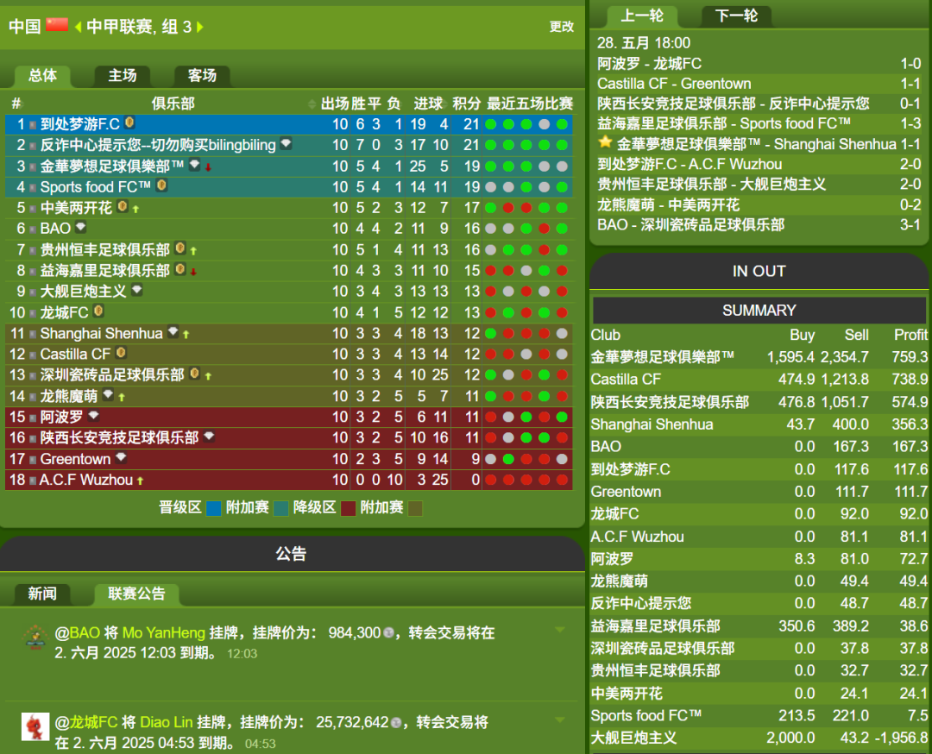Sort the standings by the 积分 column header
Screen dimensions: 932x754
(x=467, y=104)
